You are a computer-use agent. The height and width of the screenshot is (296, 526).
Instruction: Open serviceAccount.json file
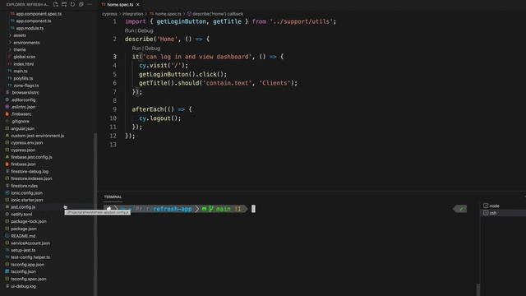(30, 243)
